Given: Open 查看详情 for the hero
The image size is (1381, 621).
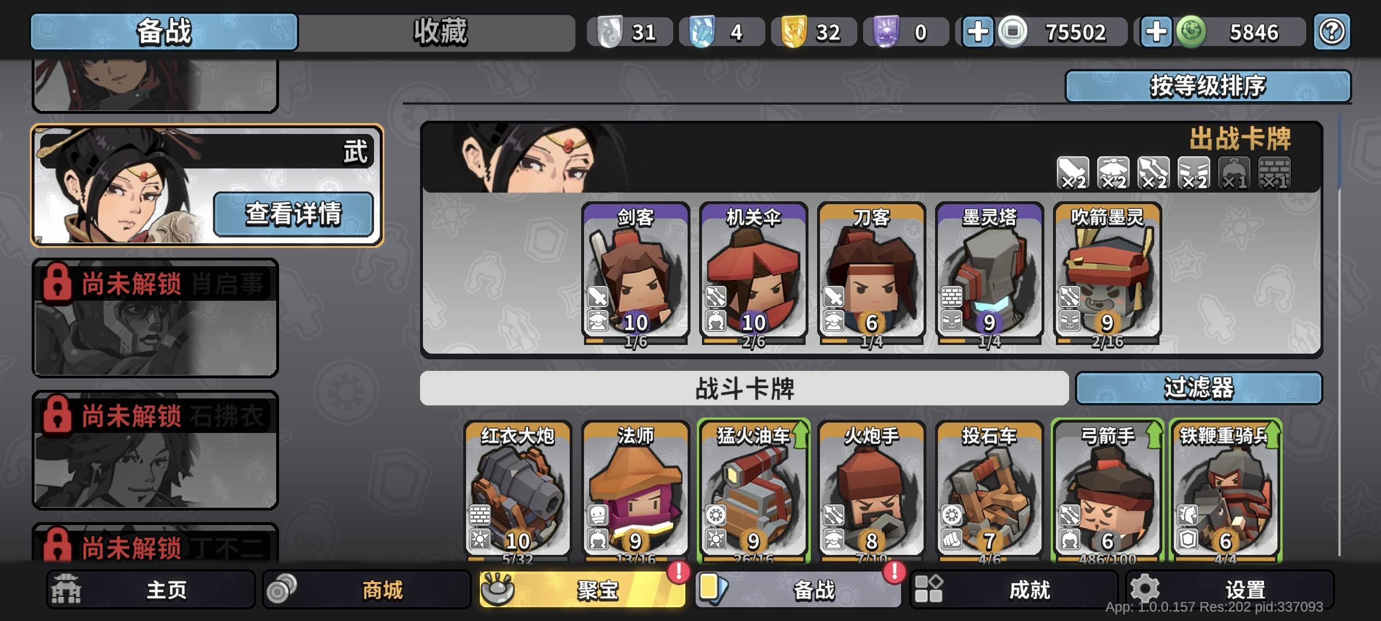Looking at the screenshot, I should click(x=293, y=214).
